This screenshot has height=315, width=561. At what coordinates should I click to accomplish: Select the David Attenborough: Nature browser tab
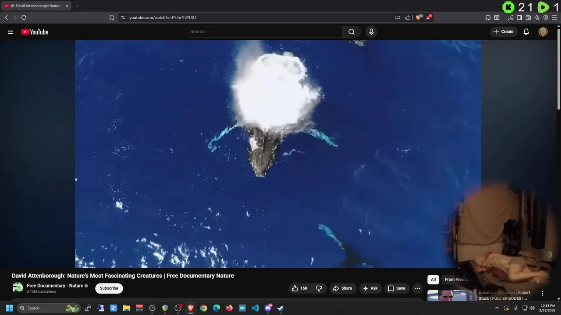[x=36, y=6]
